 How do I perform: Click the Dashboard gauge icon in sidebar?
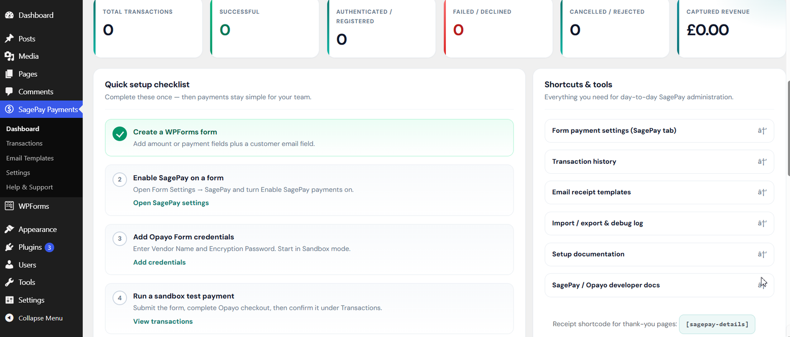pos(9,15)
